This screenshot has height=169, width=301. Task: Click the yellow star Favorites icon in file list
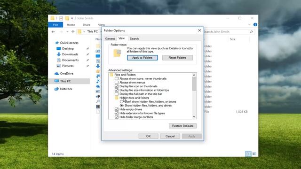(x=98, y=71)
